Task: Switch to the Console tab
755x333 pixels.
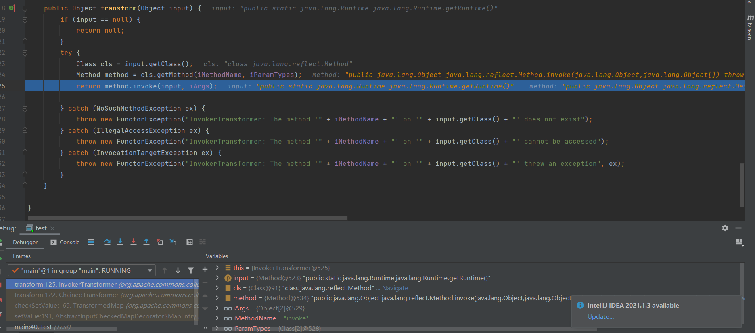Action: (x=65, y=242)
